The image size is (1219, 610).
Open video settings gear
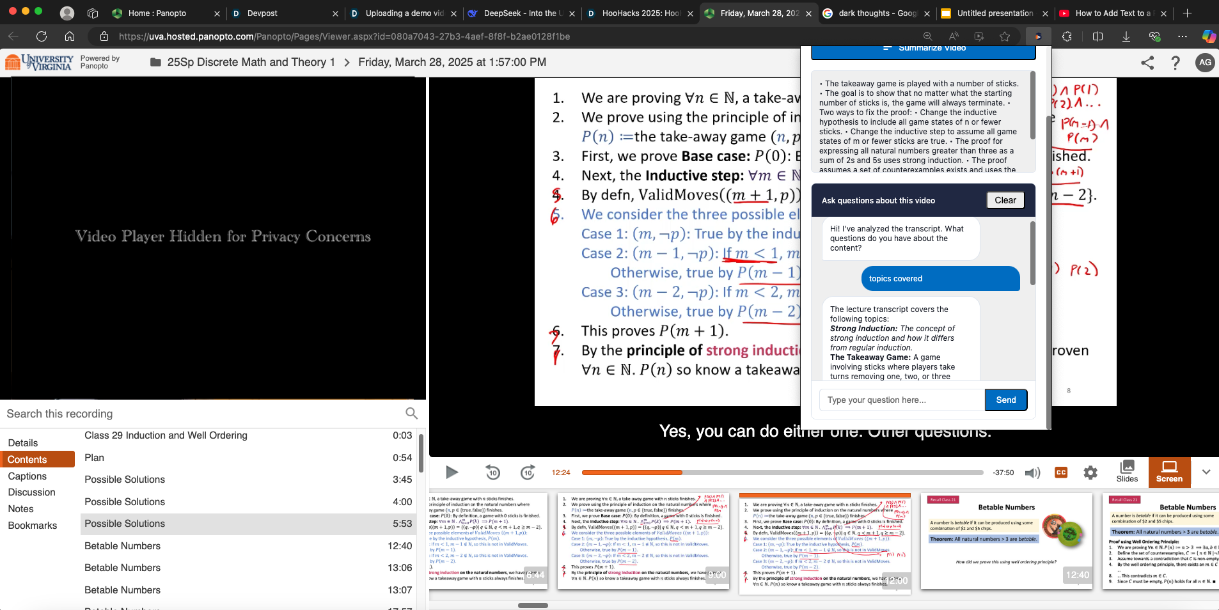point(1090,473)
